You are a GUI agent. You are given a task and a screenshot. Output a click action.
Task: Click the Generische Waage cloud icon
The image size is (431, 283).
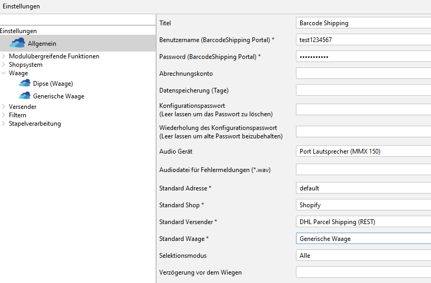coord(25,96)
